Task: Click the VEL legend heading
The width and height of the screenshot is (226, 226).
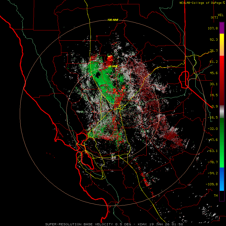Action: (x=221, y=15)
